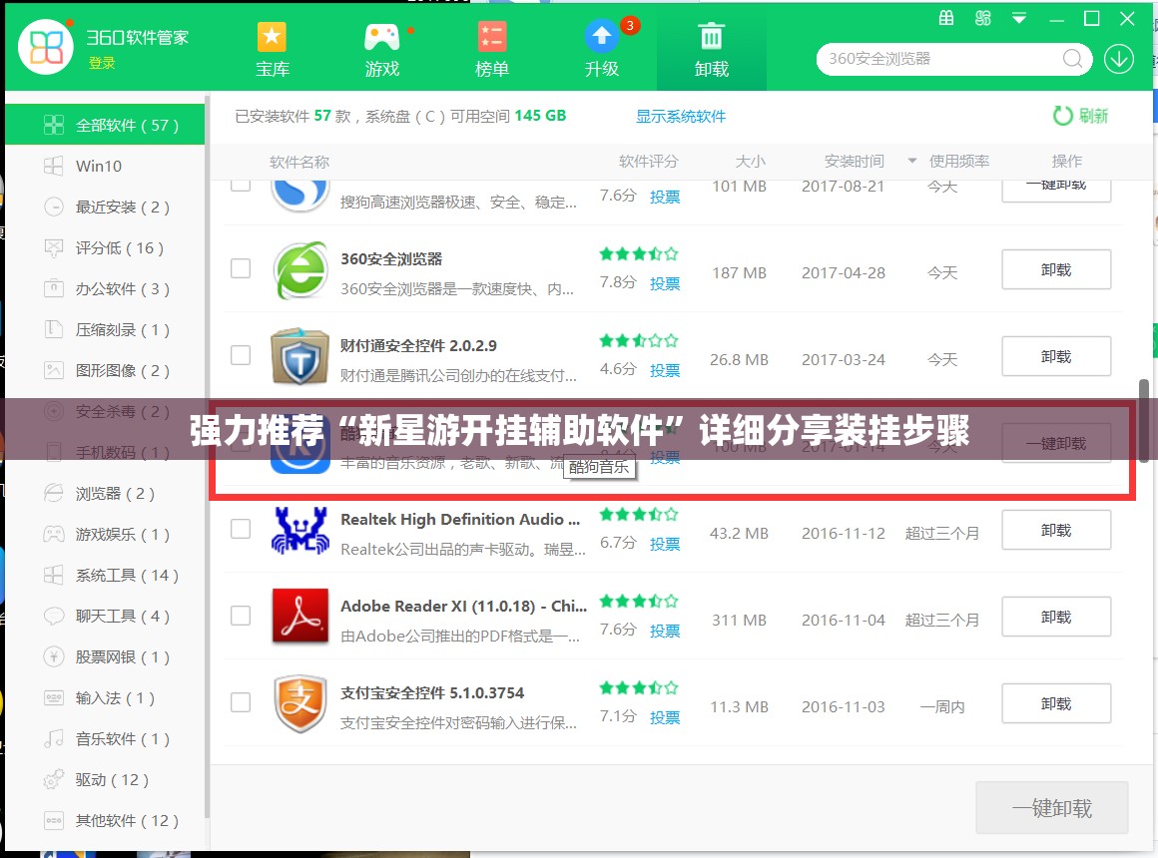Vote 投票 for Realtek audio driver

click(x=665, y=544)
